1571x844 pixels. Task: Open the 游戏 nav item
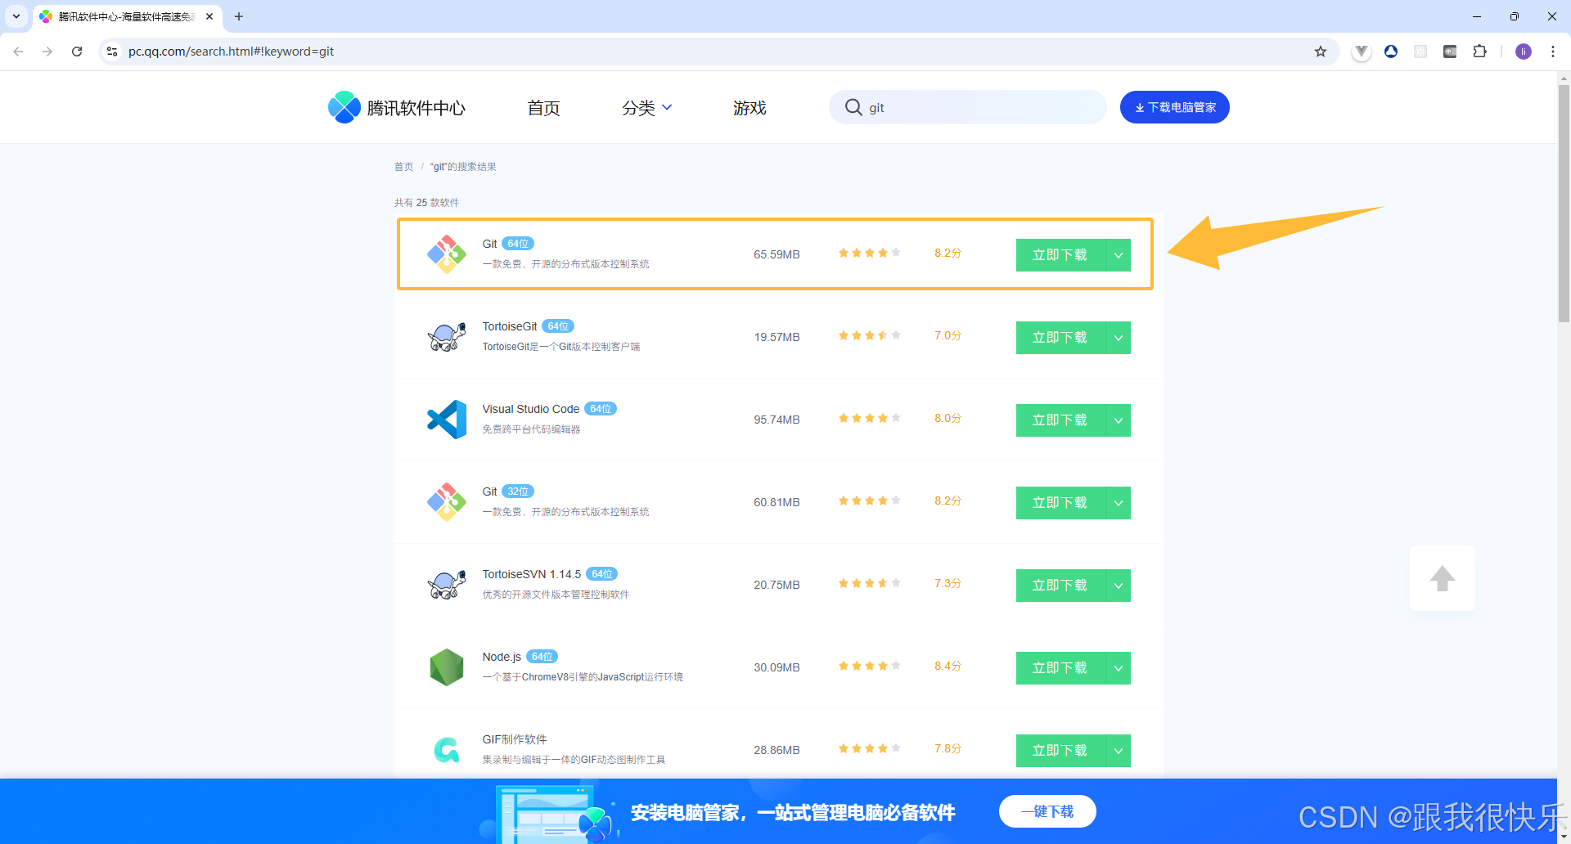[x=749, y=108]
